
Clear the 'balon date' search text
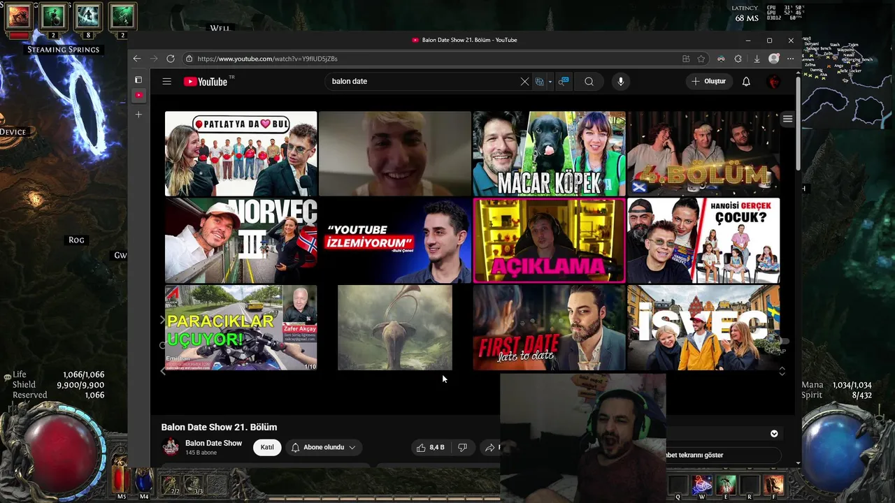524,81
